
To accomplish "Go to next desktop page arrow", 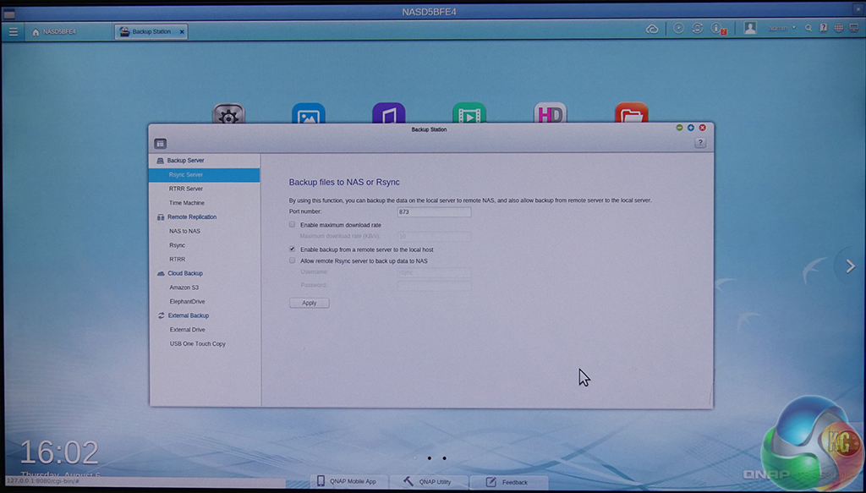I will click(850, 266).
